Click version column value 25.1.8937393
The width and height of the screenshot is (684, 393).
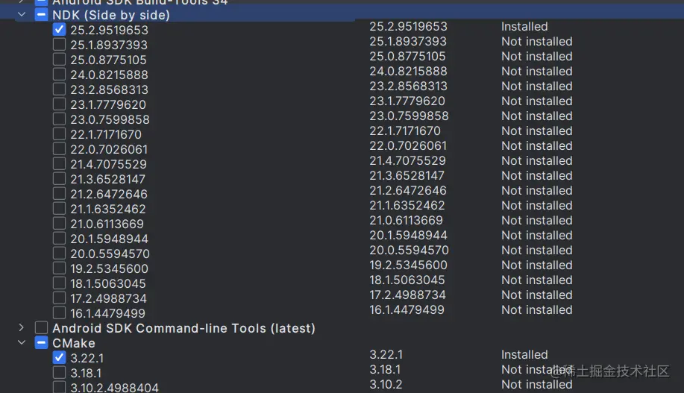click(408, 41)
